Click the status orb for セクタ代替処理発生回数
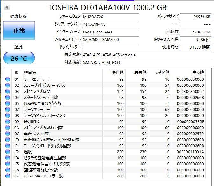Image resolution: width=214 pixels, height=186 pixels. click(x=8, y=158)
